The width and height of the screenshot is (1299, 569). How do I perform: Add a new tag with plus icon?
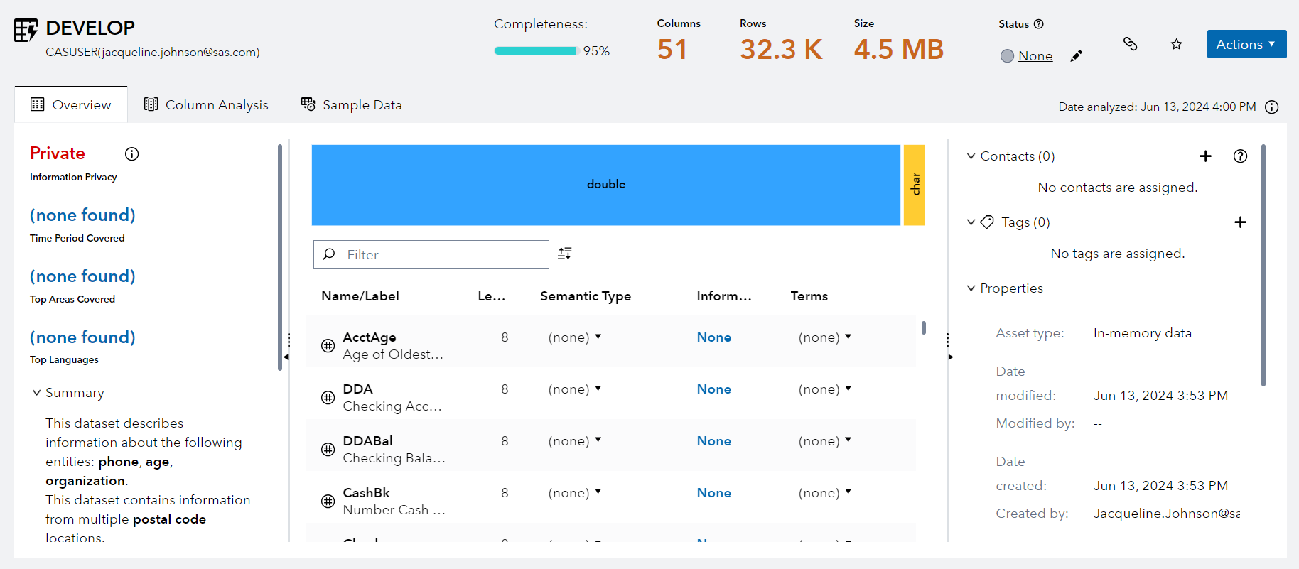pyautogui.click(x=1240, y=222)
